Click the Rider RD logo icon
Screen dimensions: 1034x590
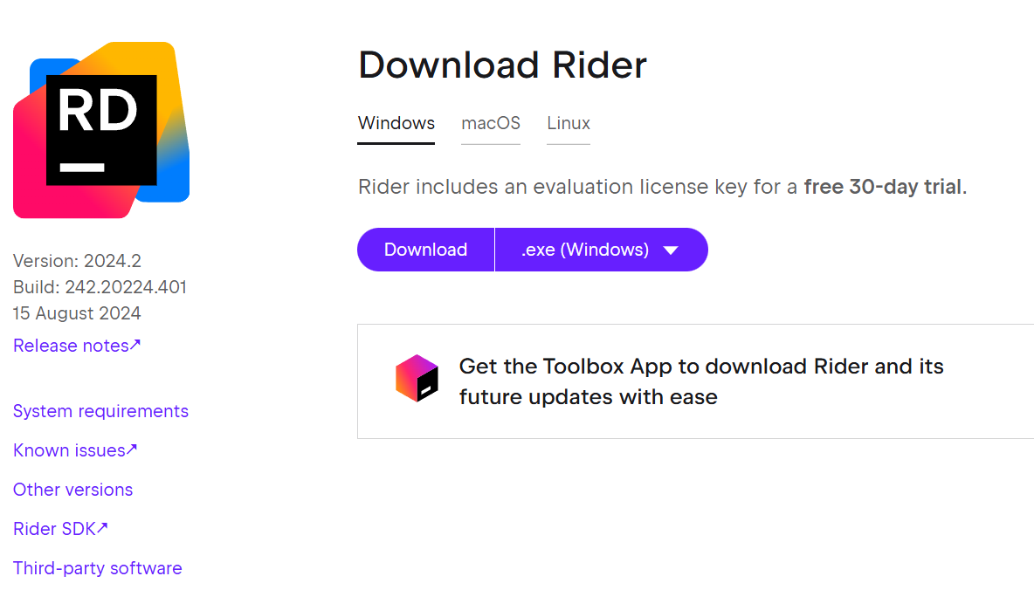[100, 129]
